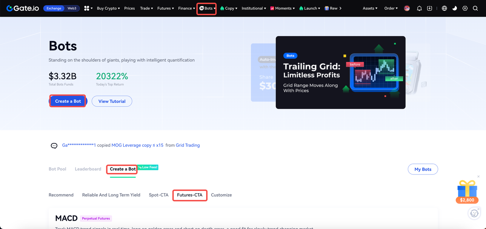486x229 pixels.
Task: Select the Spot-CTA strategy tab
Action: point(158,195)
